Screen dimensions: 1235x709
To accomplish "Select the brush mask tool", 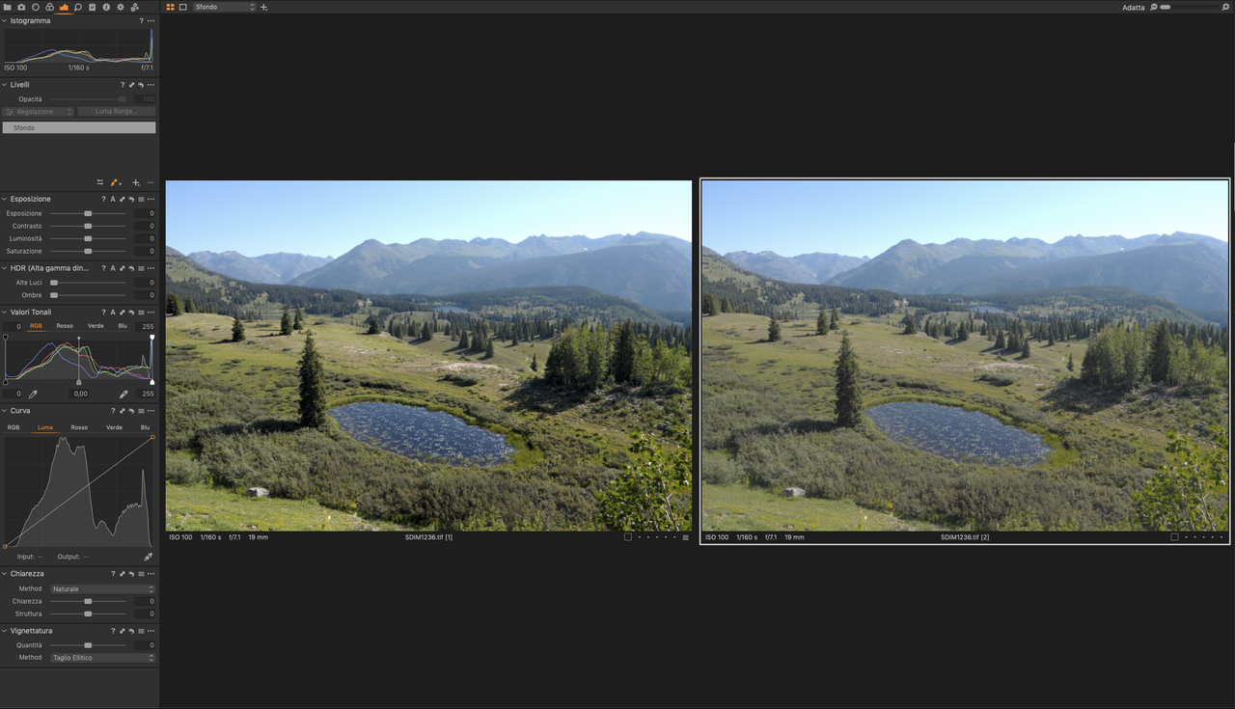I will [x=114, y=182].
